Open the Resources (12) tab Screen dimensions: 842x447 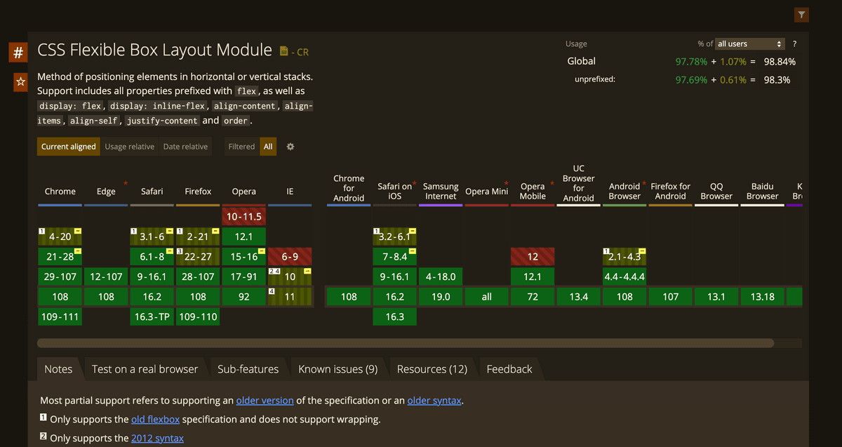tap(432, 369)
